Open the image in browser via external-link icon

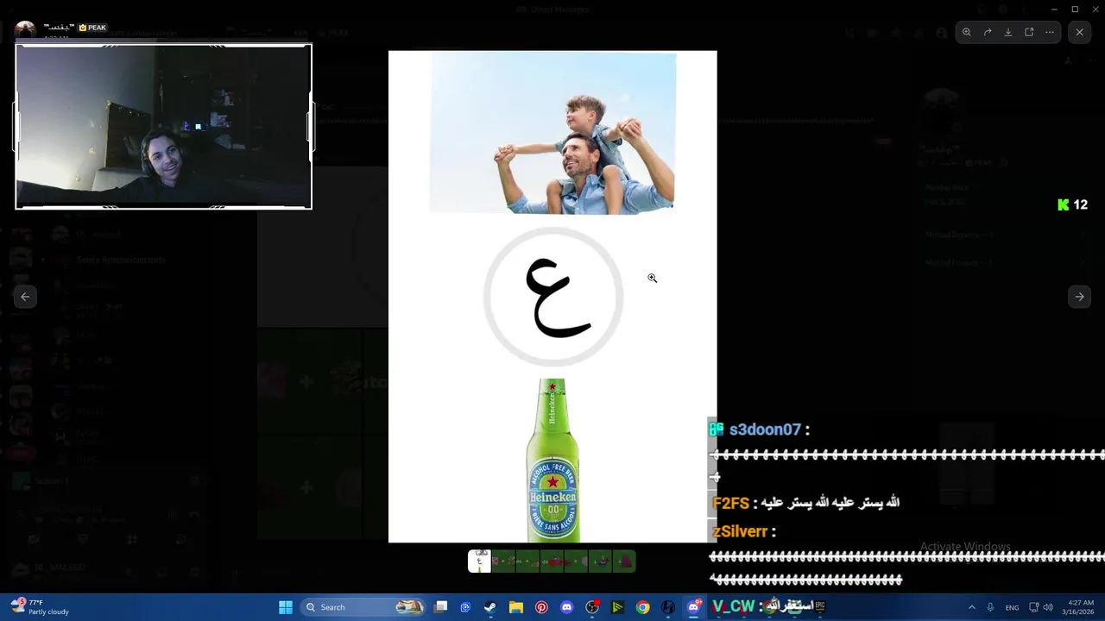coord(1029,32)
